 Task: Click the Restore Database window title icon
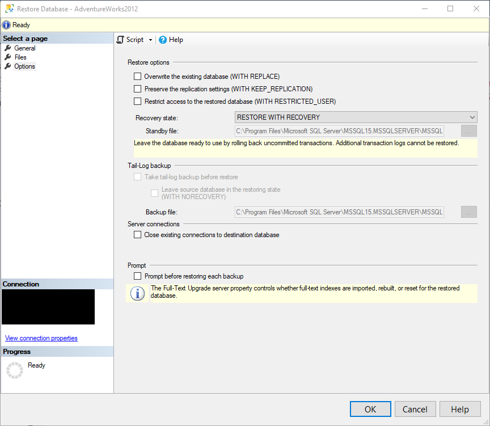(x=10, y=9)
